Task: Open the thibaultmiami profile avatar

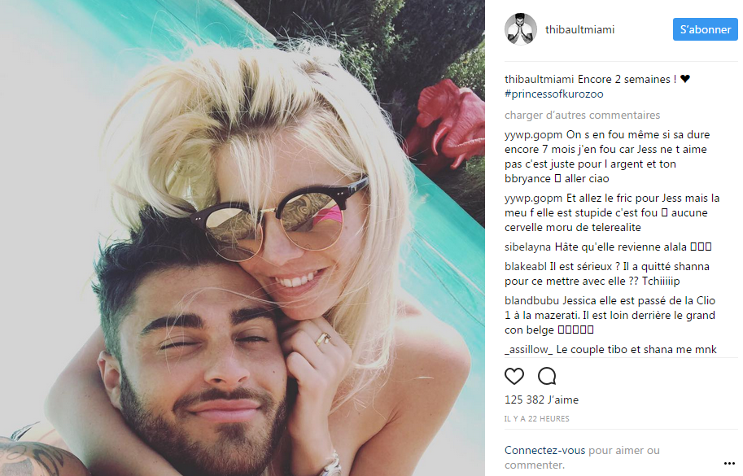Action: pos(520,29)
